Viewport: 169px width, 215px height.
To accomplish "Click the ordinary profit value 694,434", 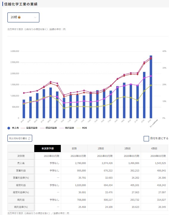I will click(x=108, y=185).
